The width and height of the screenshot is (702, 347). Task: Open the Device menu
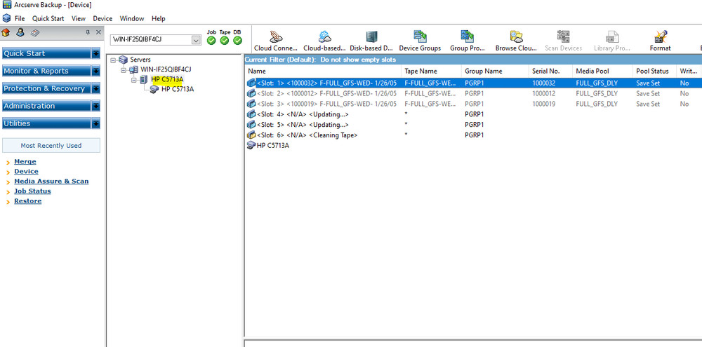point(102,18)
